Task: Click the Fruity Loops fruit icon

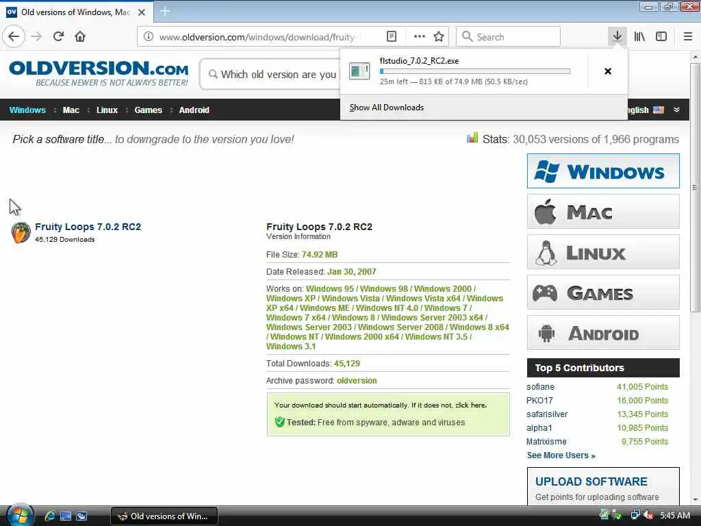Action: pyautogui.click(x=21, y=233)
